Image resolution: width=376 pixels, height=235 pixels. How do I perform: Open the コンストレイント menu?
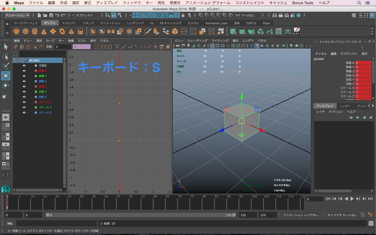(x=249, y=3)
